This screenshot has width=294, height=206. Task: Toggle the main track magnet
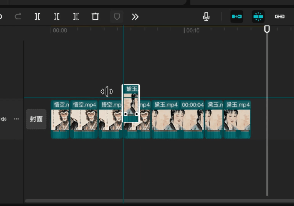[237, 17]
